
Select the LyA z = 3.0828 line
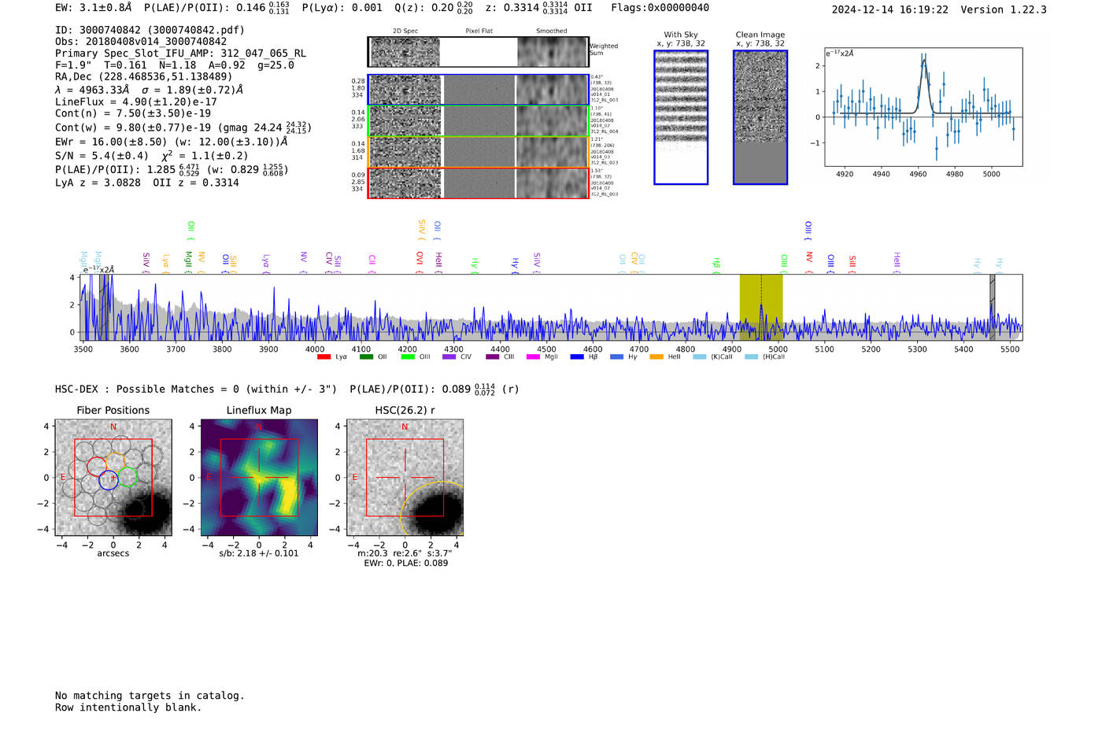(147, 183)
